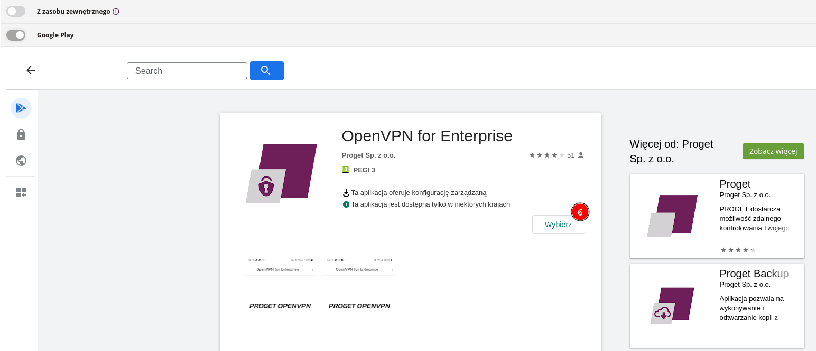Image resolution: width=816 pixels, height=351 pixels.
Task: Click the managed configuration download icon
Action: pos(346,193)
